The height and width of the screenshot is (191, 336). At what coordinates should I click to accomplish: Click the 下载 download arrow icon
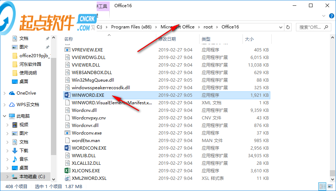(14, 151)
